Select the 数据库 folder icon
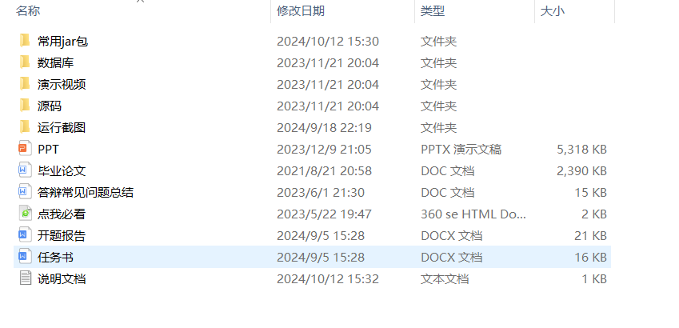This screenshot has width=679, height=328. pyautogui.click(x=25, y=62)
